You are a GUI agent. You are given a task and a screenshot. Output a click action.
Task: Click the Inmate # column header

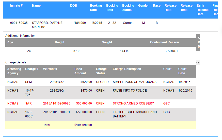[17, 6]
